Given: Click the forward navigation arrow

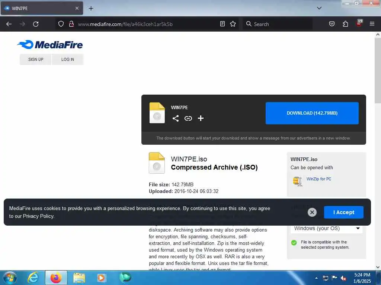Looking at the screenshot, I should click(x=22, y=24).
